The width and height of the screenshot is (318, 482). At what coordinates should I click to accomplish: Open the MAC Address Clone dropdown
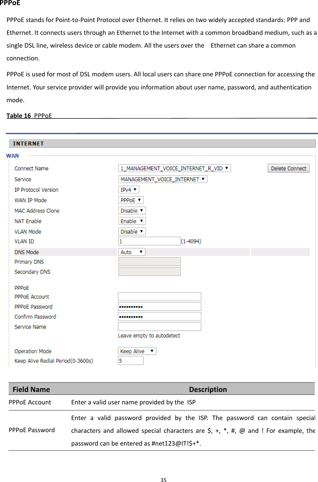131,210
